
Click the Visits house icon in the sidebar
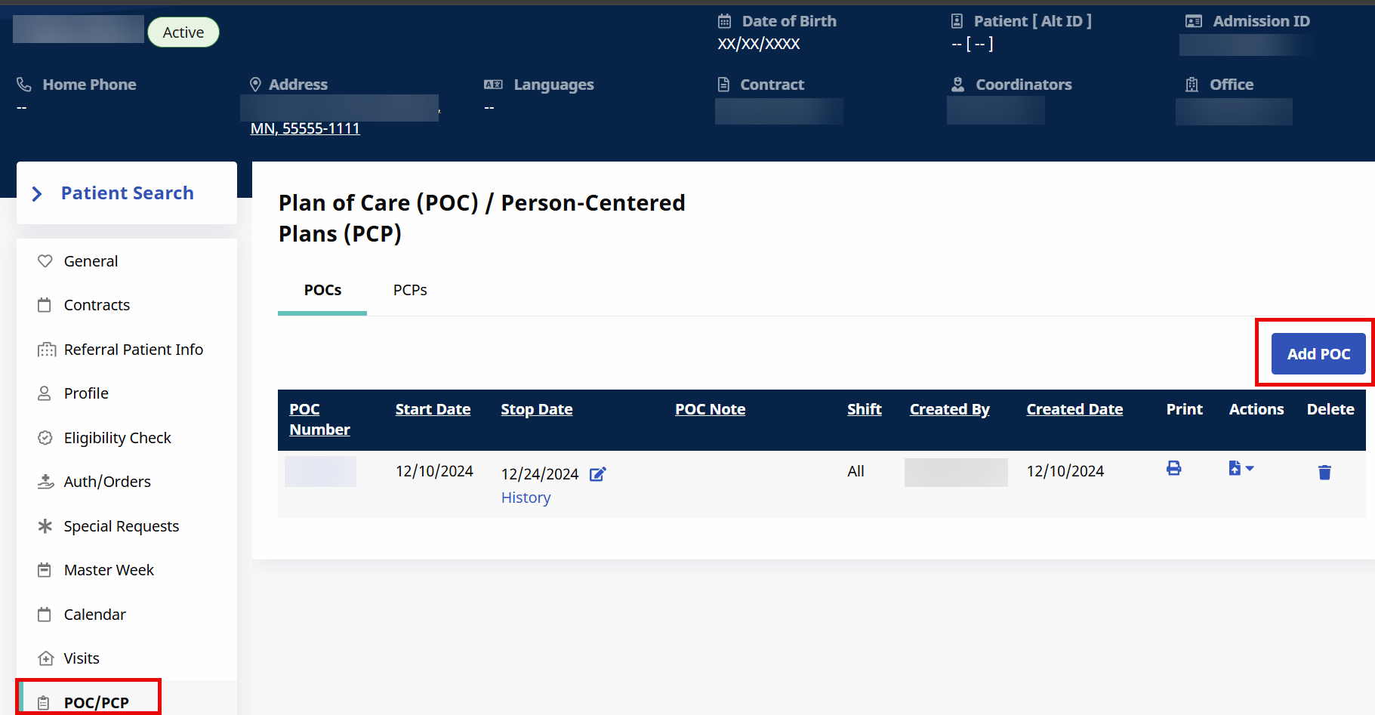pos(45,658)
